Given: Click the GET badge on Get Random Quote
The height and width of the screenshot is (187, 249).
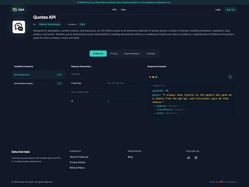Looking at the screenshot, I should point(60,83).
